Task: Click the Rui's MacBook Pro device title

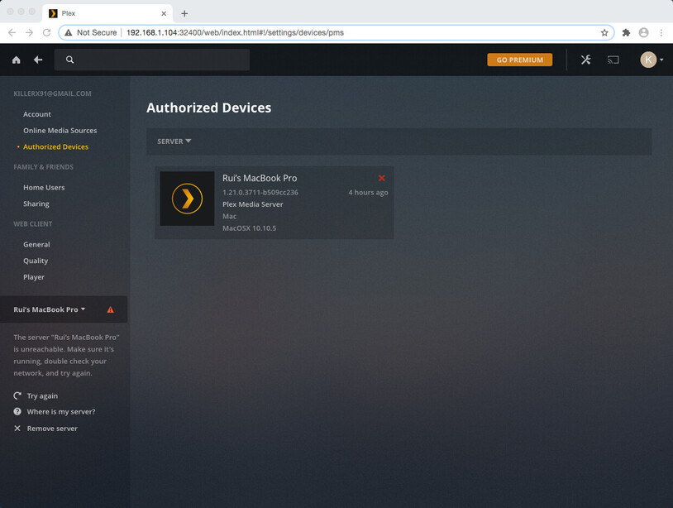Action: coord(260,178)
